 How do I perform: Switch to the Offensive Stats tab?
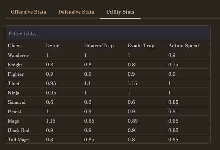click(28, 12)
